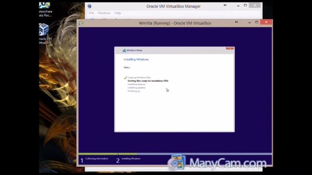Open Machine menu in VirtualBox Manager
The height and width of the screenshot is (175, 312).
click(x=104, y=13)
